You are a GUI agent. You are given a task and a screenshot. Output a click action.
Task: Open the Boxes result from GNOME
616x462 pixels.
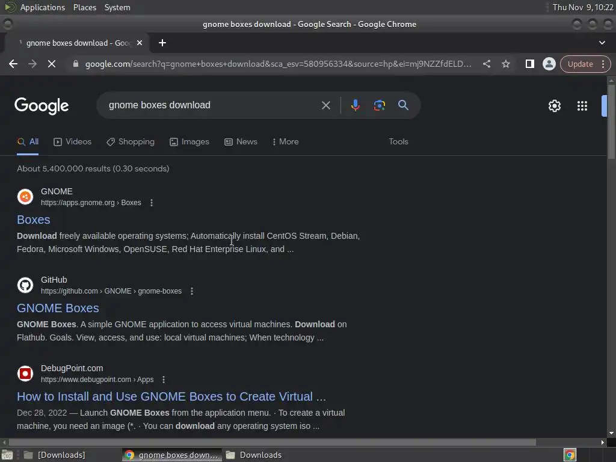click(34, 220)
